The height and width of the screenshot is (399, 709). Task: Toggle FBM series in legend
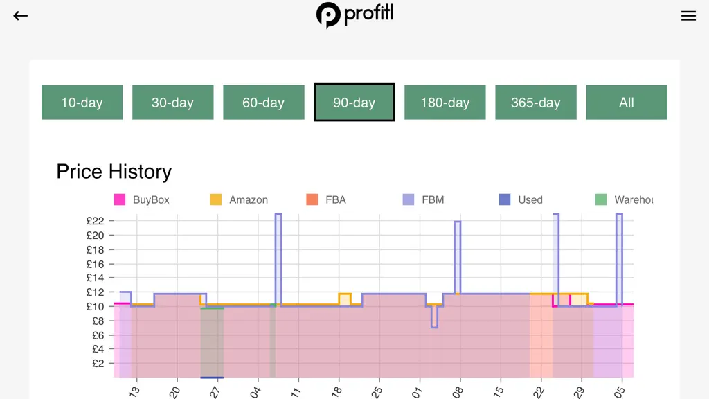[x=423, y=199]
